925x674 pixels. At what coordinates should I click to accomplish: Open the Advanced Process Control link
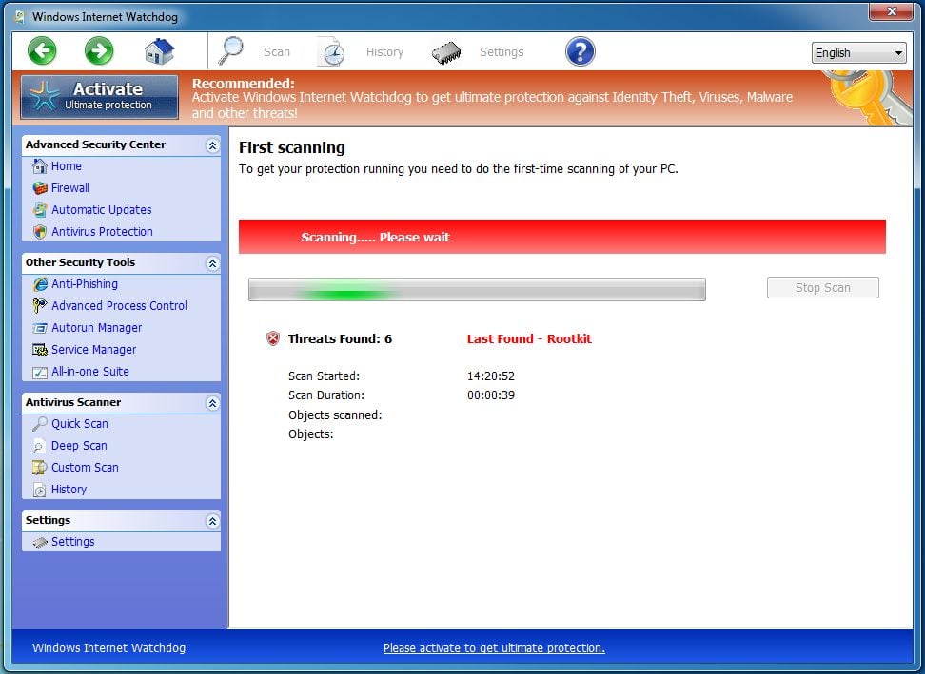coord(119,306)
